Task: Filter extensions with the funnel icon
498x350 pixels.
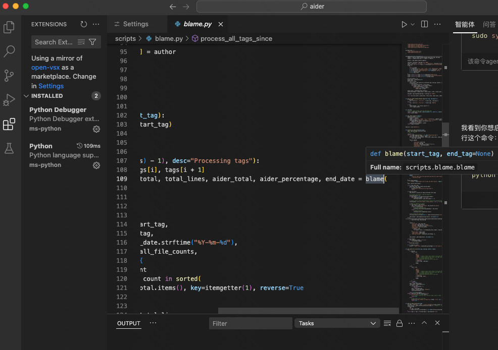Action: pyautogui.click(x=92, y=42)
